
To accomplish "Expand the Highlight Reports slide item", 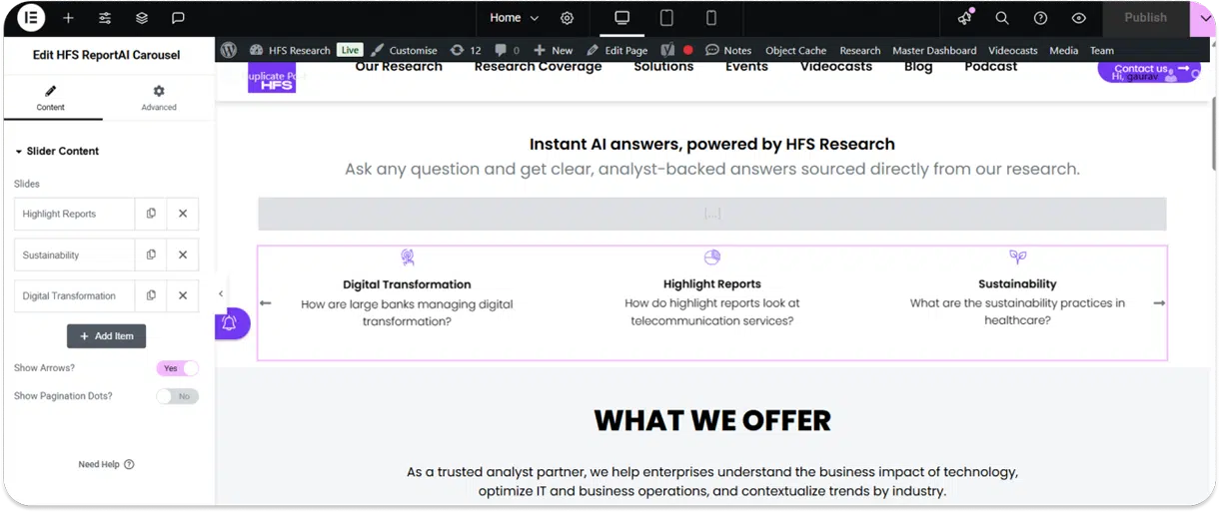I will pos(75,214).
